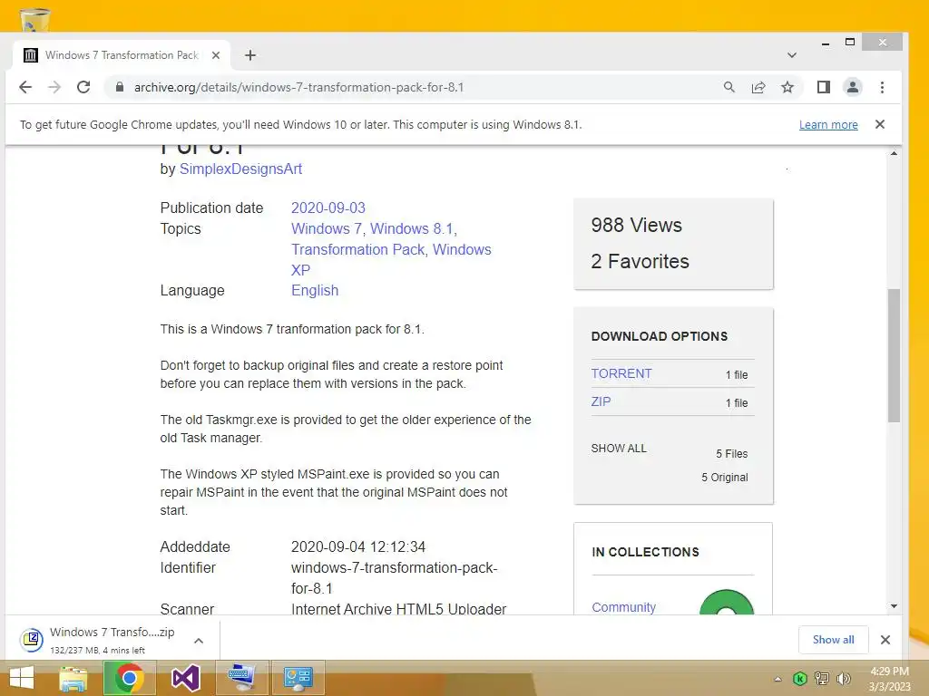Click the 988 Views text

[x=636, y=225]
